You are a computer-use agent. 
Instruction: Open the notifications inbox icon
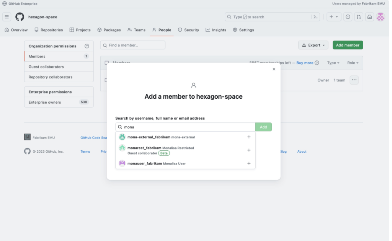pyautogui.click(x=369, y=16)
